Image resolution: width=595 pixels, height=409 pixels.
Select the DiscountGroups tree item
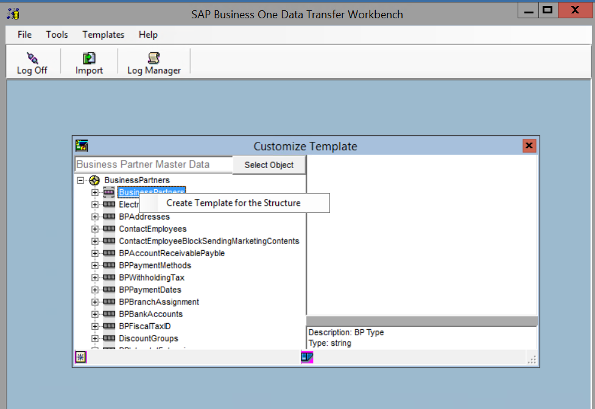click(149, 338)
